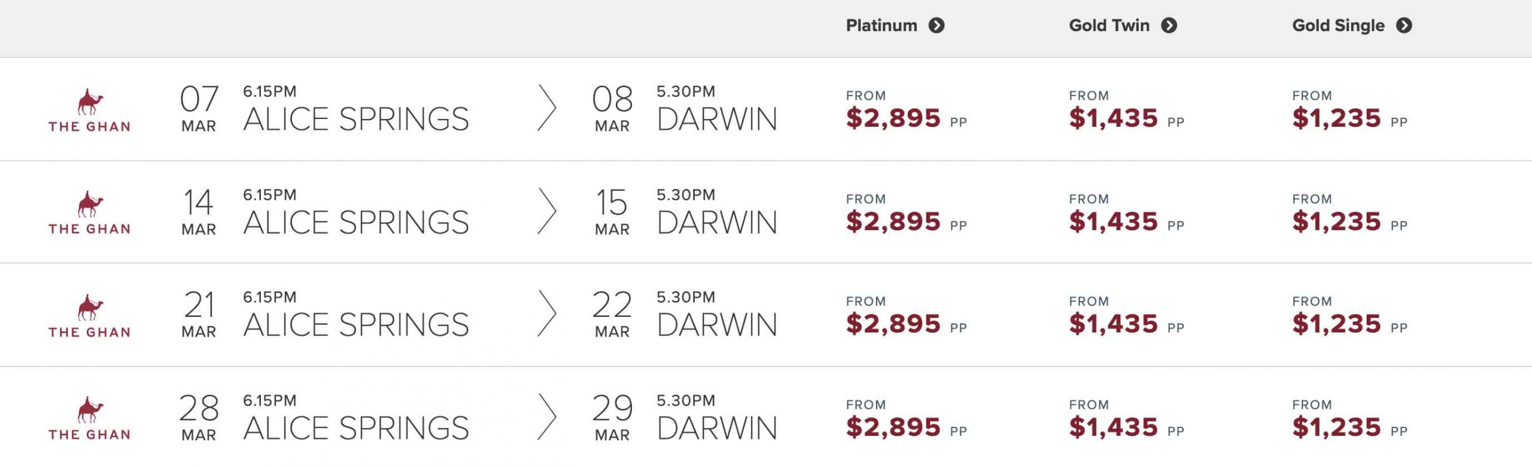Screen dimensions: 1532x467
Task: Click the Gold Single arrow icon
Action: [1404, 26]
